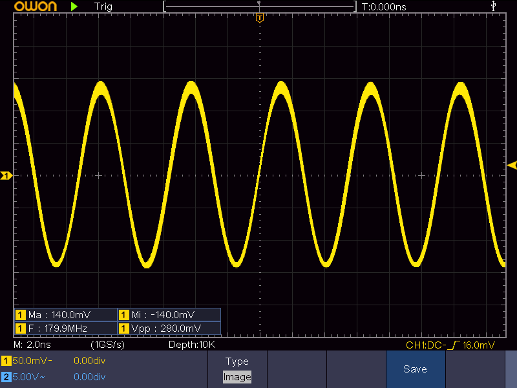
Task: Click the OWON logo
Action: (x=36, y=6)
